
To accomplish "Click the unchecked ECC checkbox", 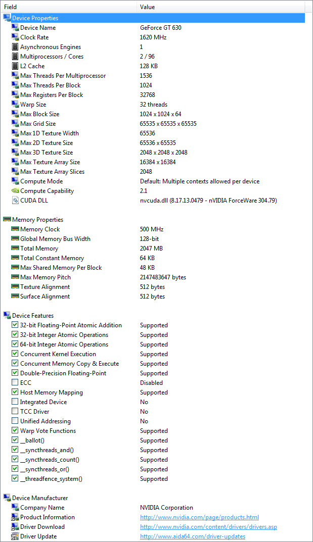I will [x=15, y=383].
